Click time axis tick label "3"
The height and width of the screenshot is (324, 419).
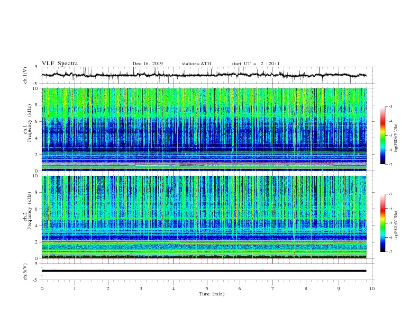point(141,289)
